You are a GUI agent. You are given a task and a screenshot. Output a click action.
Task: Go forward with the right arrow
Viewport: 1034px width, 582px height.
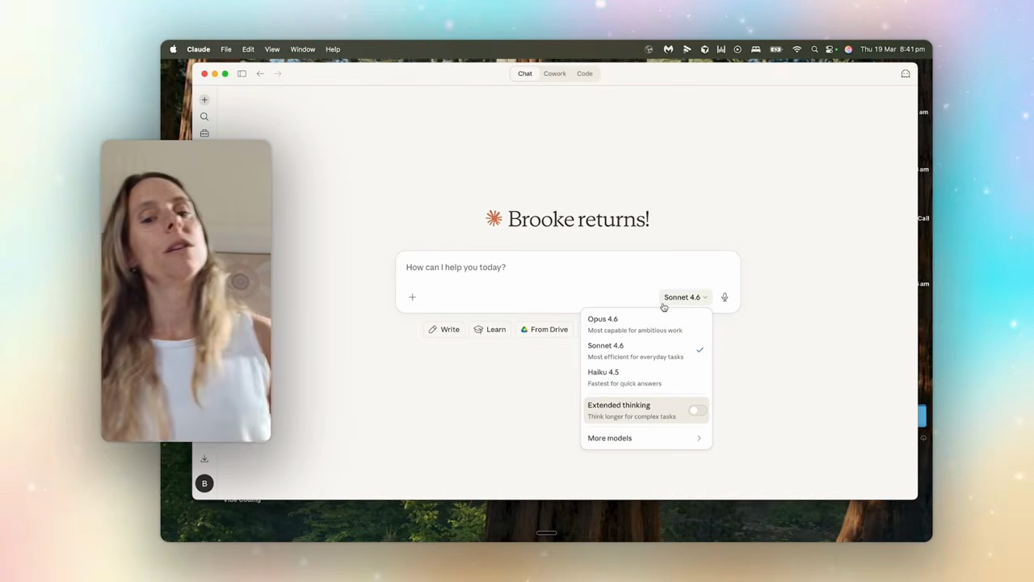(x=278, y=74)
